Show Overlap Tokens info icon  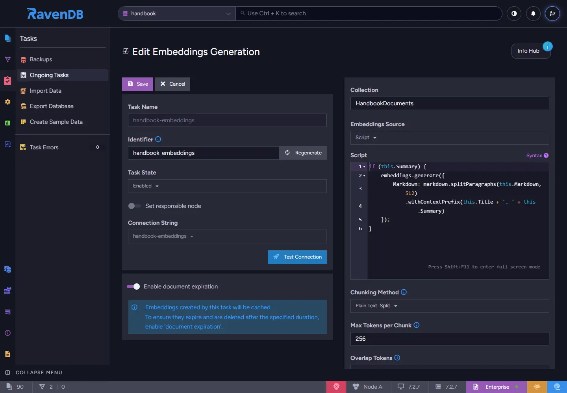pyautogui.click(x=397, y=358)
